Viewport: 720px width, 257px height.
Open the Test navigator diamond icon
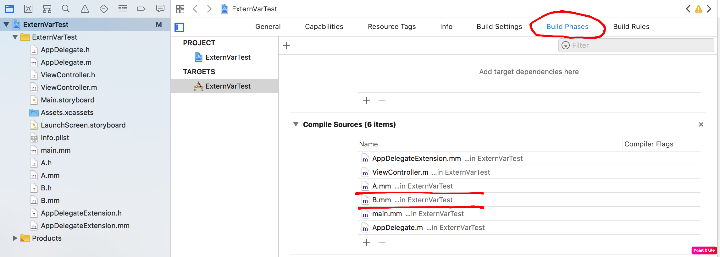click(x=104, y=9)
